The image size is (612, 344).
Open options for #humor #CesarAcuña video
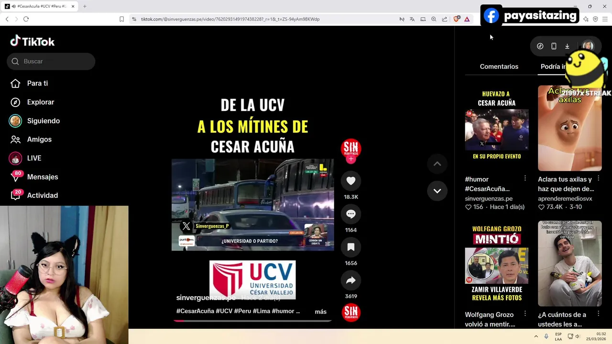525,178
